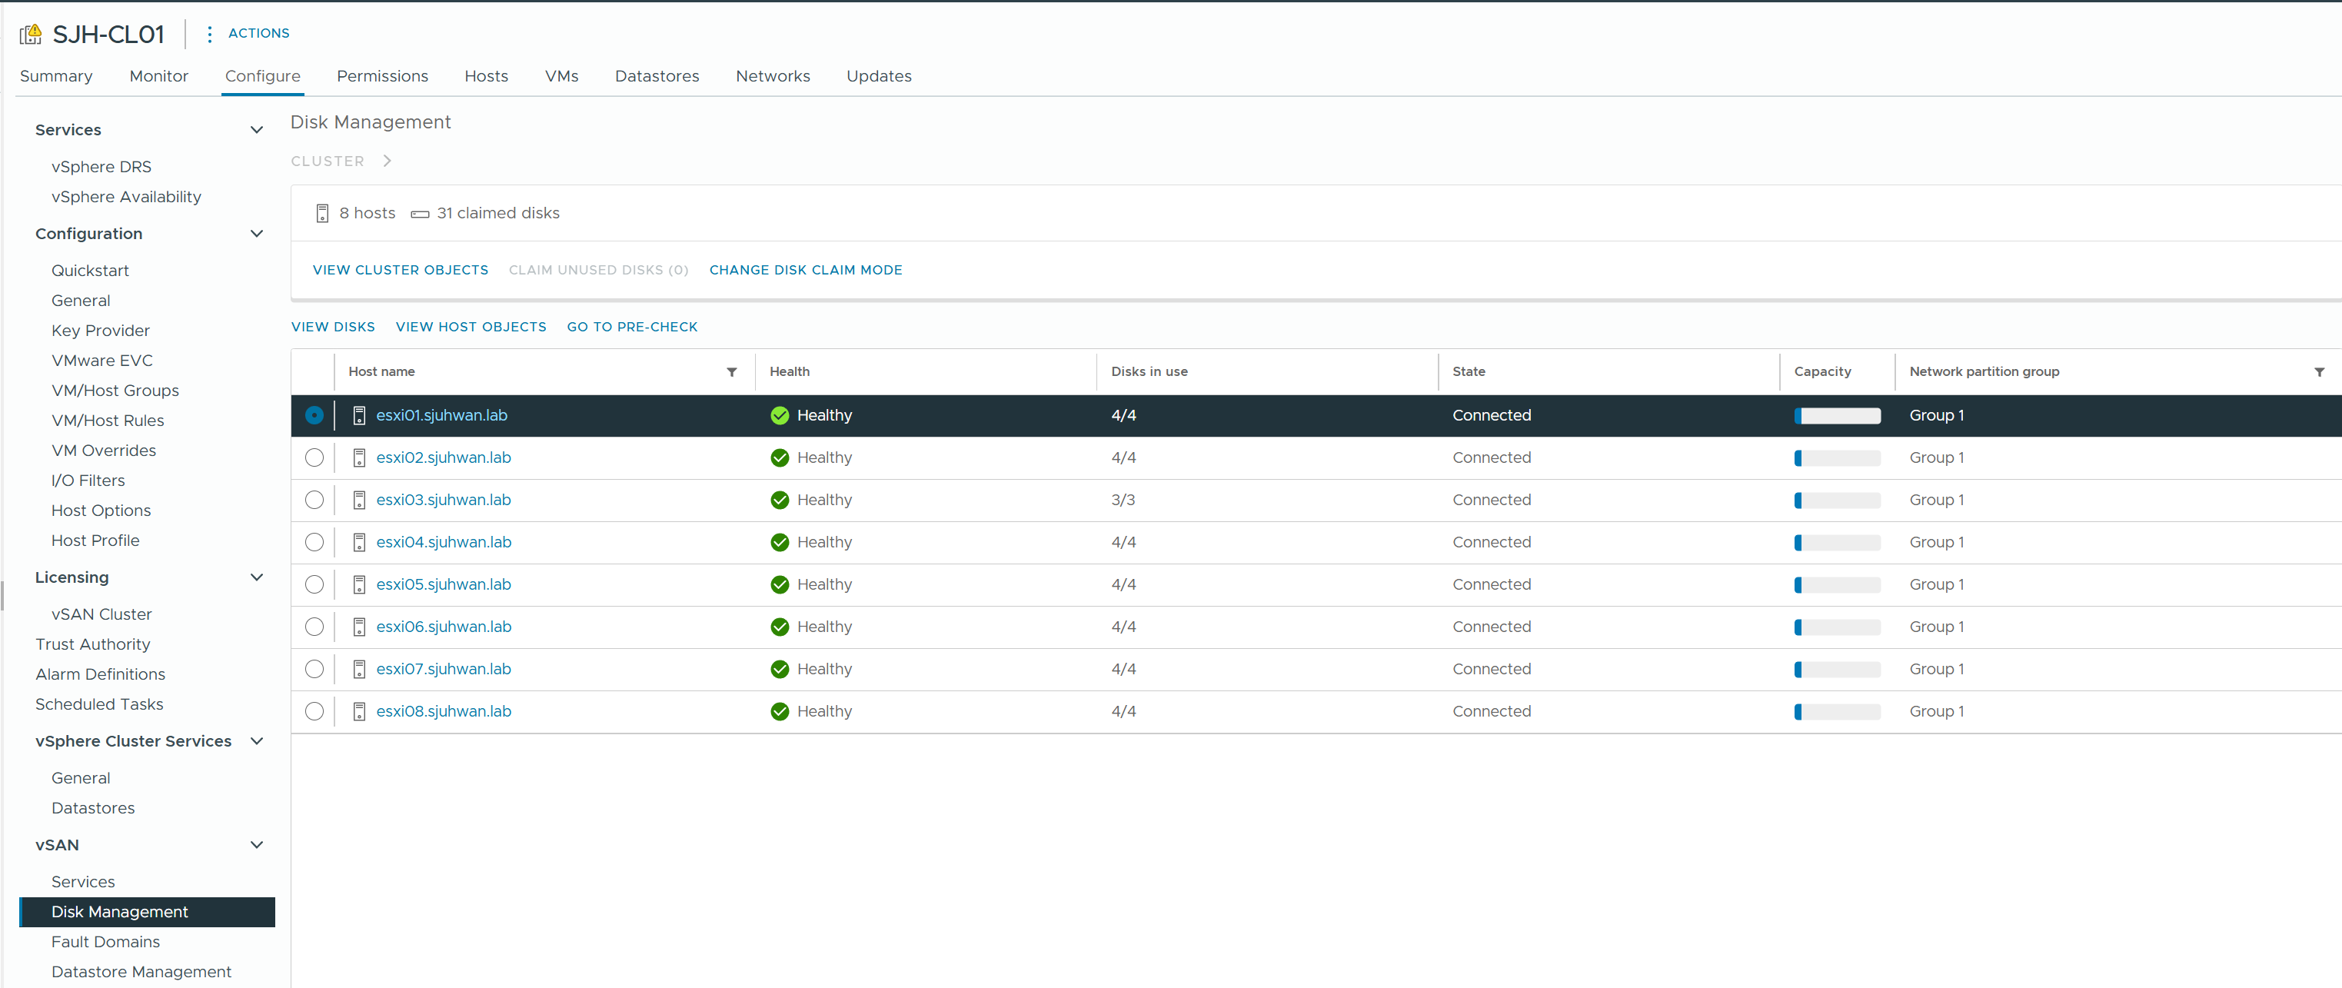
Task: Click the Network partition group filter icon
Action: (x=2318, y=372)
